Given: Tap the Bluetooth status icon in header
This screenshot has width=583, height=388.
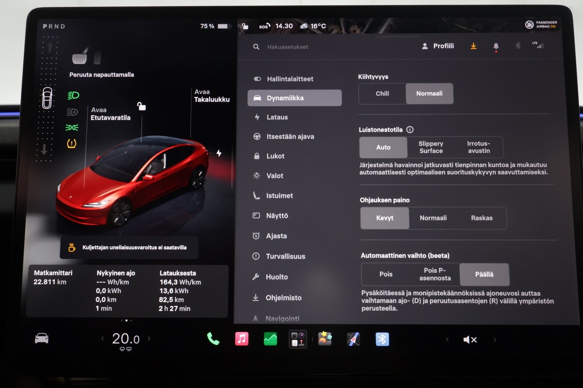Looking at the screenshot, I should [518, 46].
